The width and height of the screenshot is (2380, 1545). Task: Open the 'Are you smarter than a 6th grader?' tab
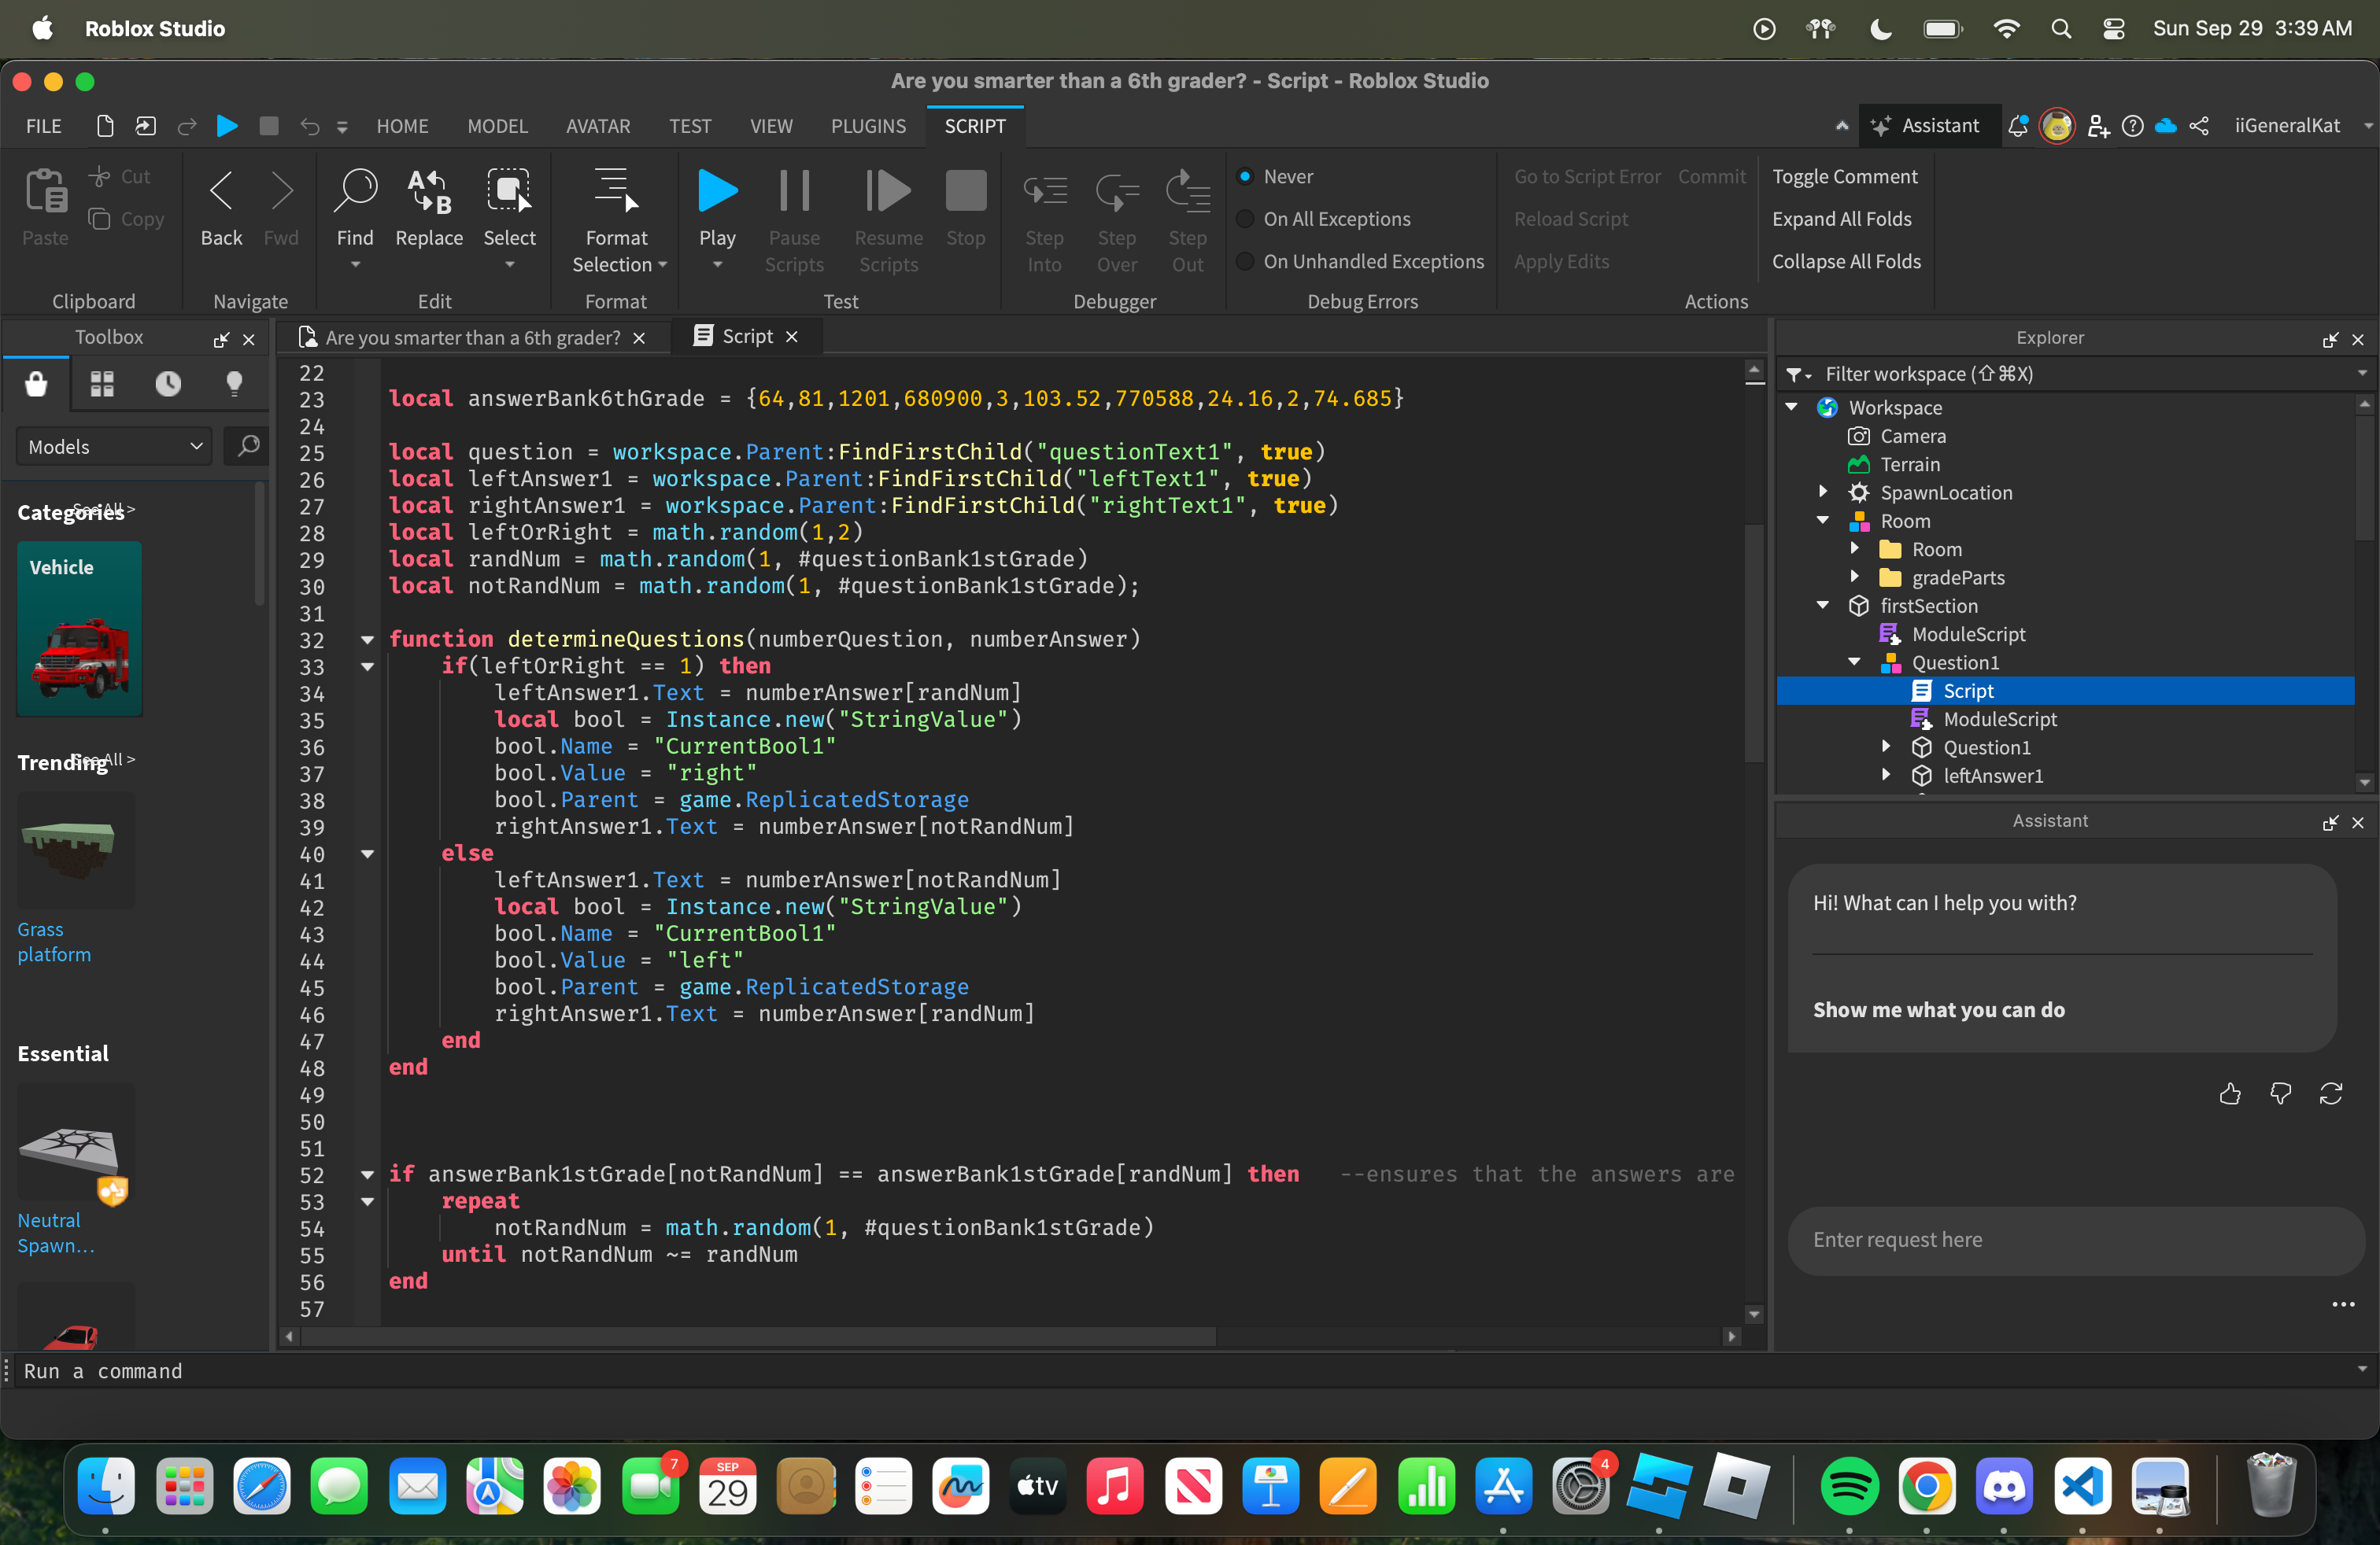(472, 337)
